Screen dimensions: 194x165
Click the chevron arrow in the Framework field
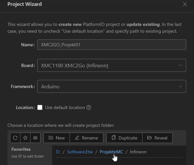point(180,86)
